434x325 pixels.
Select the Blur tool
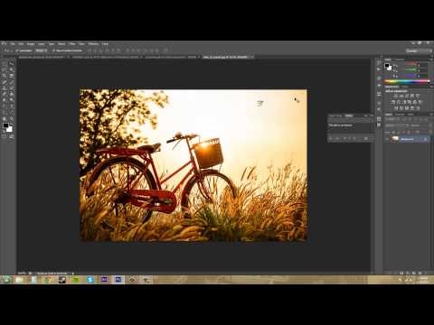pyautogui.click(x=4, y=100)
